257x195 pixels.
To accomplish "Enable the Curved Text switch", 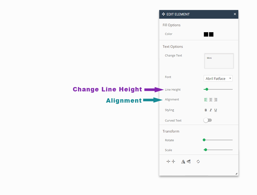I will (208, 120).
